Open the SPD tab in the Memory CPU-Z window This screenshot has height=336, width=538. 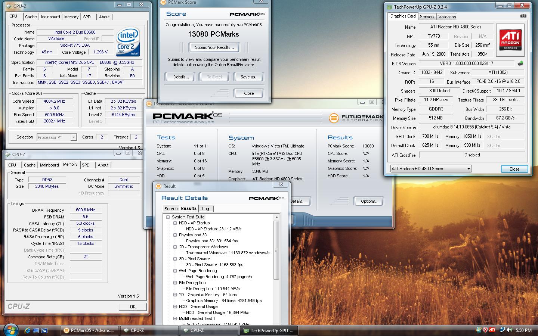[86, 165]
